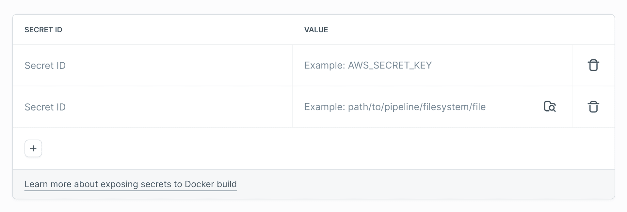Image resolution: width=627 pixels, height=212 pixels.
Task: Remove the row next to the folder search icon
Action: tap(593, 107)
